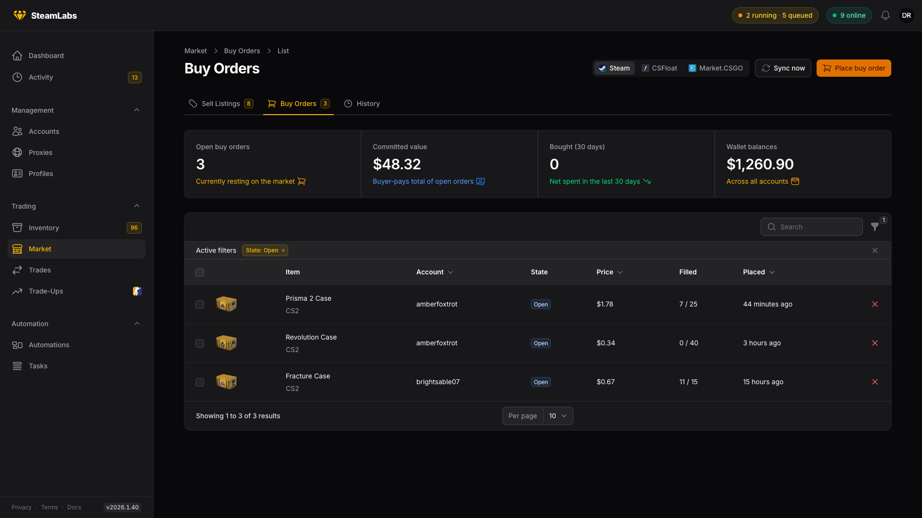Click the Trade-Ups badge icon in sidebar
Viewport: 922px width, 518px height.
tap(137, 291)
